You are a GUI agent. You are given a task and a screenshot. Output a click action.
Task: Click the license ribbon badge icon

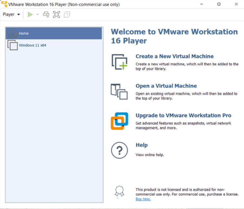click(119, 191)
